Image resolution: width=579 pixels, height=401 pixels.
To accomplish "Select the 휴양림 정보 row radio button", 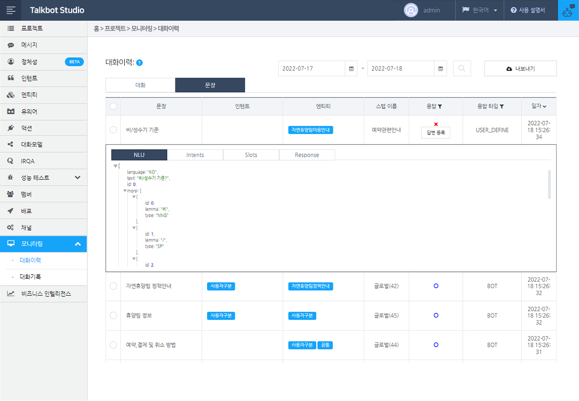I will pos(113,315).
